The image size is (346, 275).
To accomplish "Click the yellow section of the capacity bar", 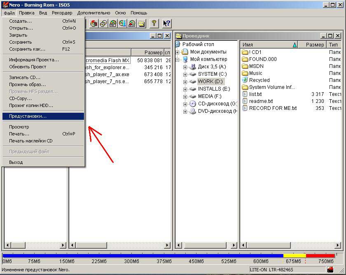I will [295, 256].
